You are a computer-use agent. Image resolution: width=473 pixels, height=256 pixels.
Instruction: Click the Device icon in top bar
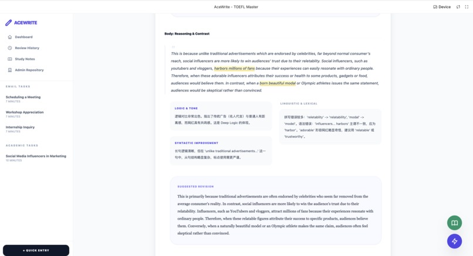(435, 7)
